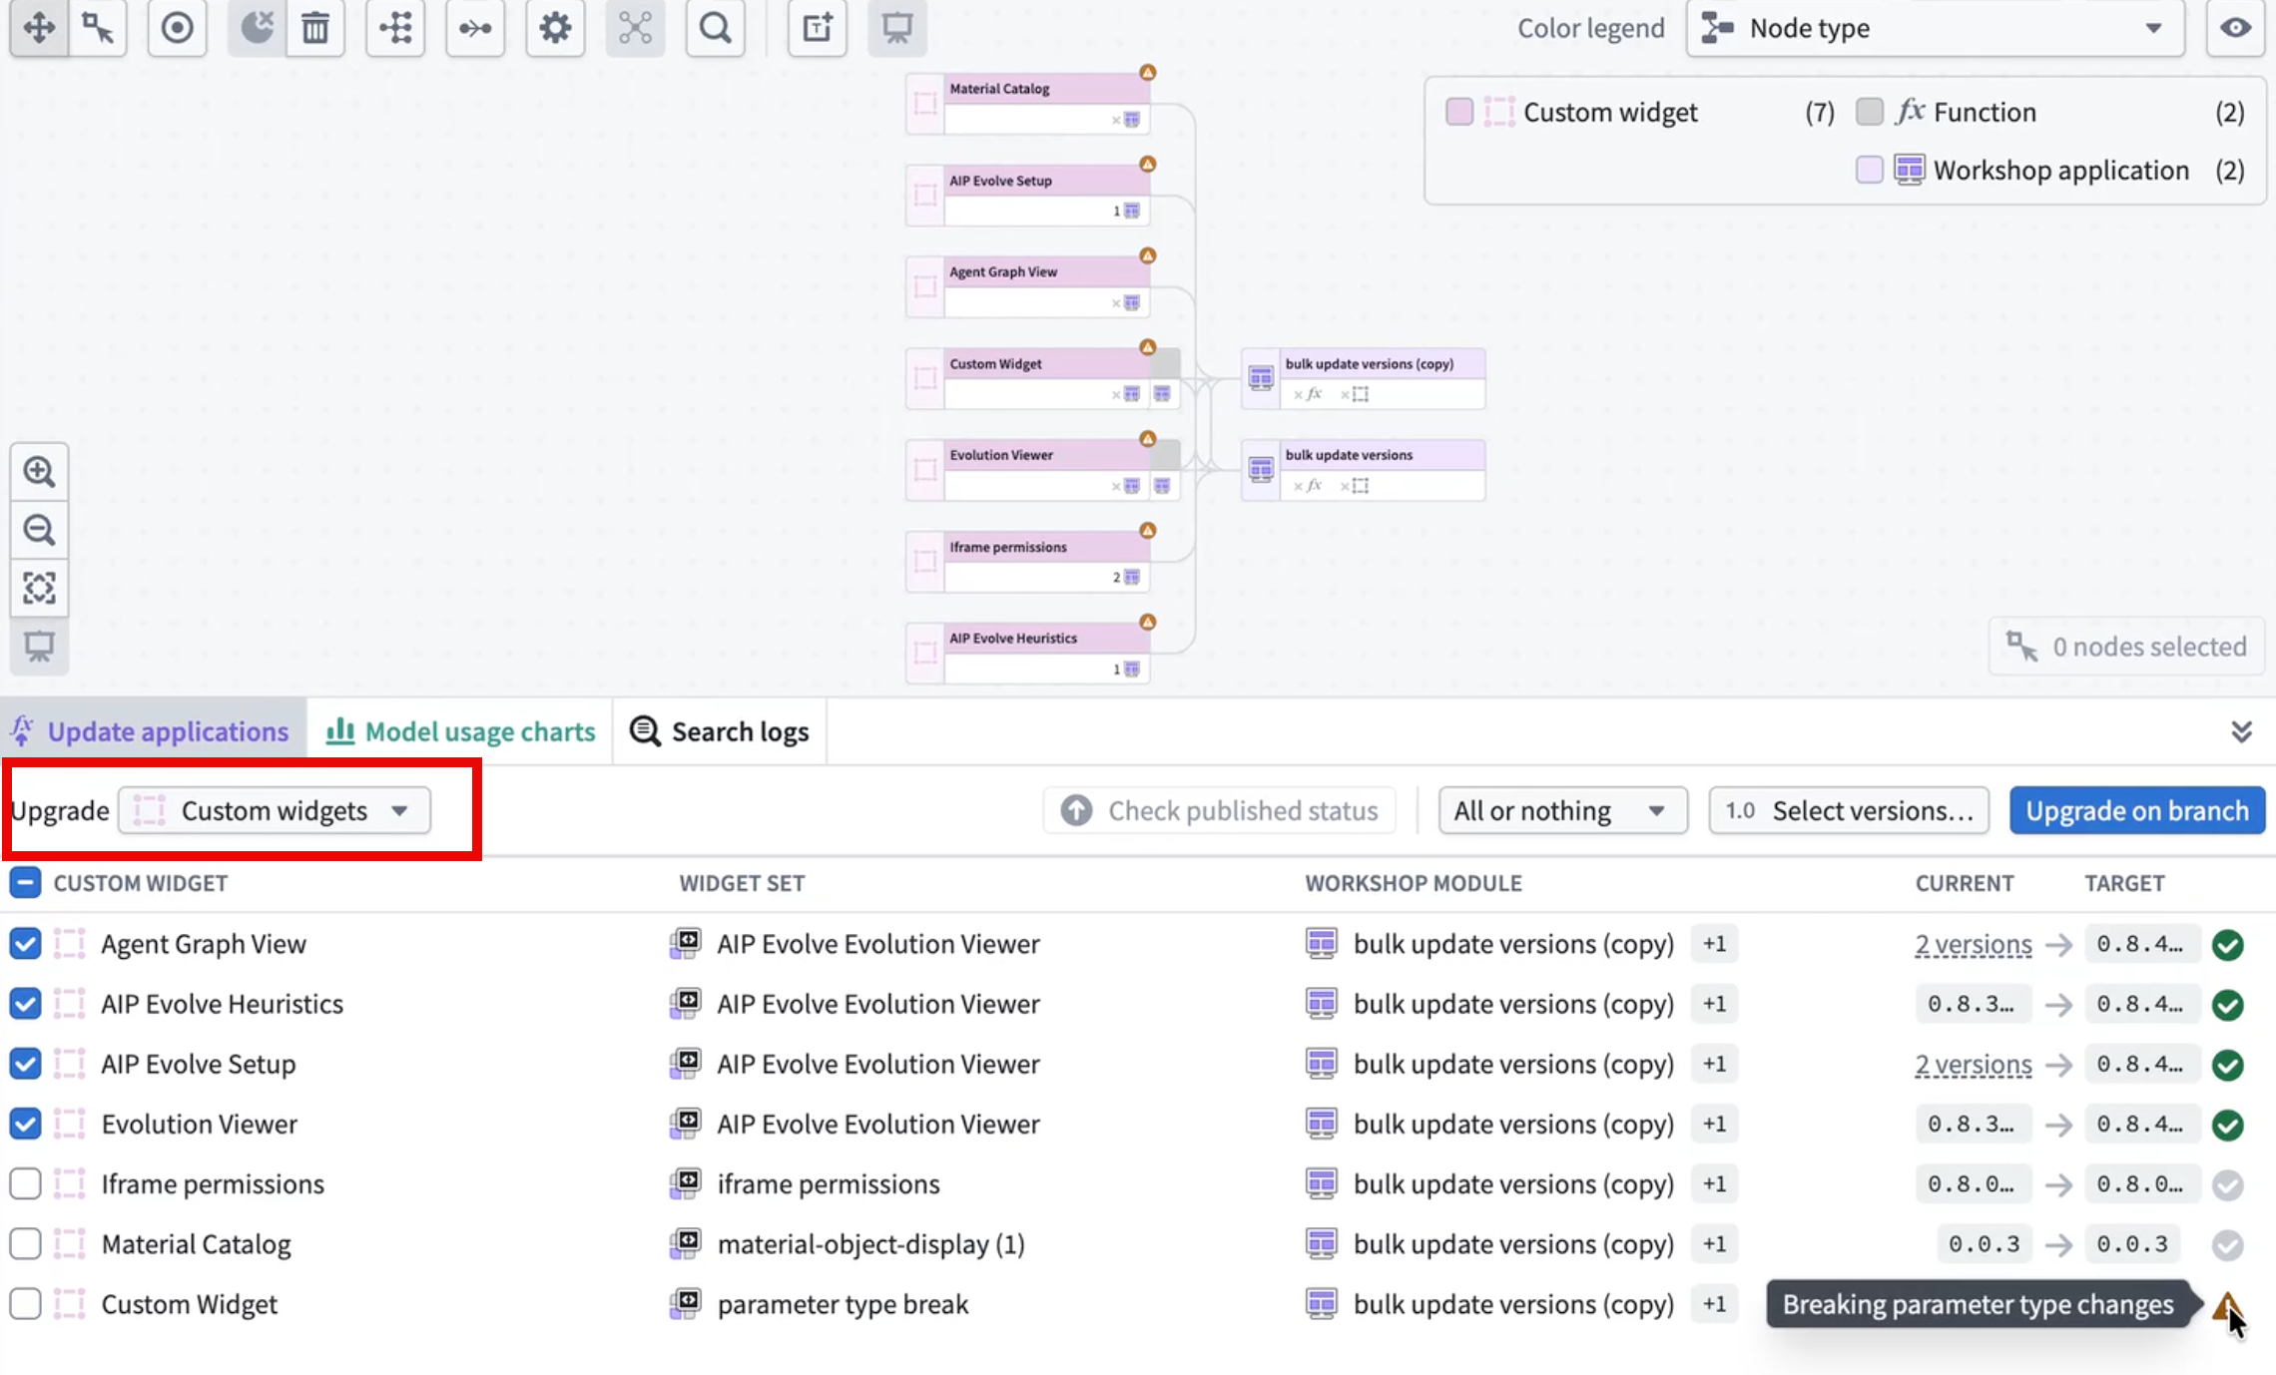Click Custom widget legend color swatch
The width and height of the screenshot is (2276, 1375).
coord(1459,112)
